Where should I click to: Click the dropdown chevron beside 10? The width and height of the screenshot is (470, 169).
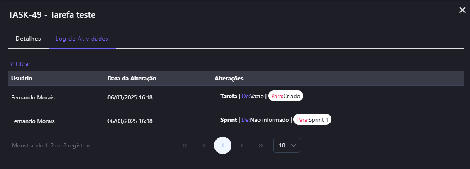coord(294,145)
